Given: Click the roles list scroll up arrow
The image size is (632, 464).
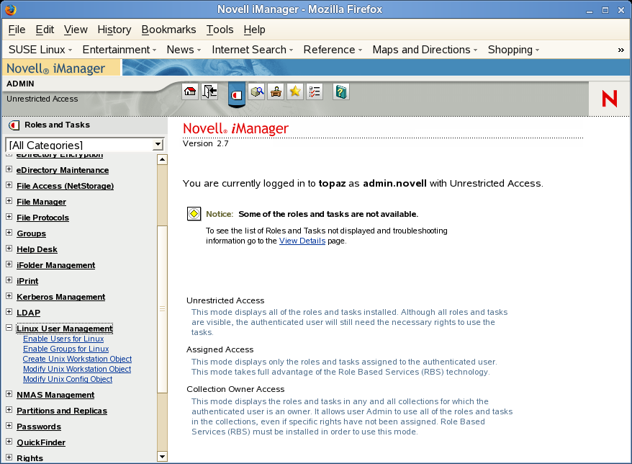Looking at the screenshot, I should [162, 160].
